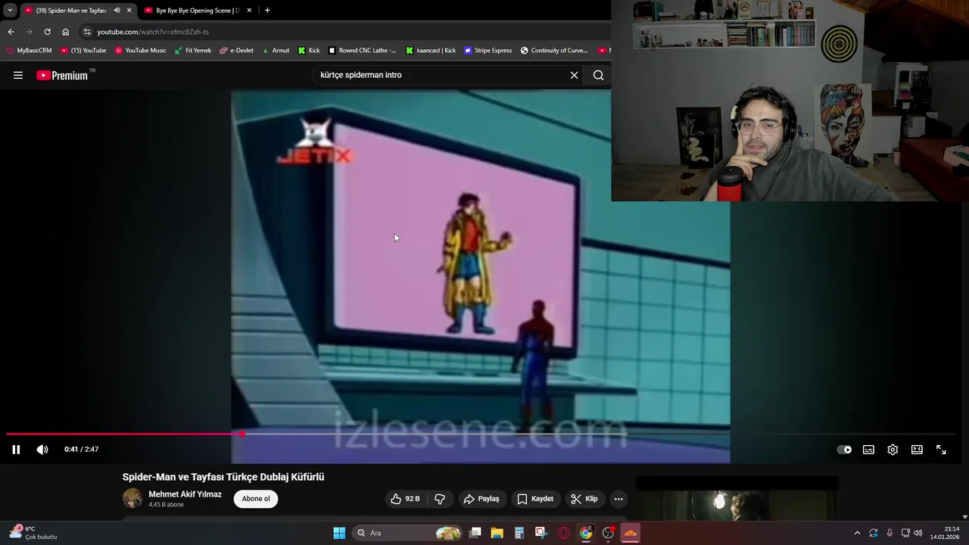
Task: Like the video with 92 B likes
Action: pos(405,499)
